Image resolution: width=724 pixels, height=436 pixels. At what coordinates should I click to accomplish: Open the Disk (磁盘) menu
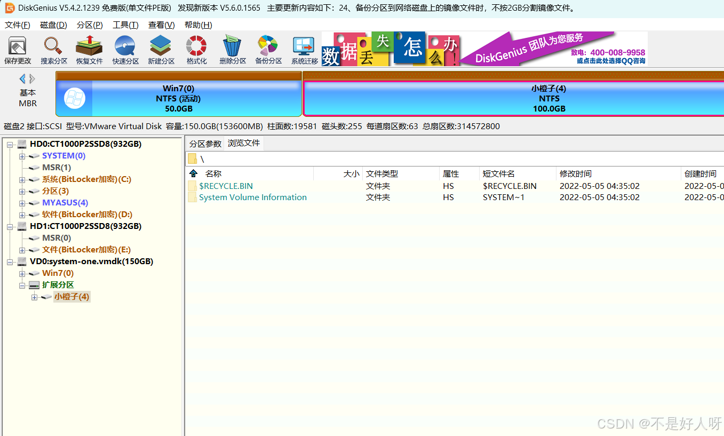pos(53,25)
